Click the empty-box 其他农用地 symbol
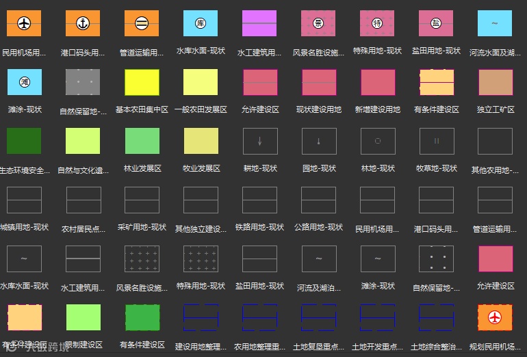 click(495, 141)
